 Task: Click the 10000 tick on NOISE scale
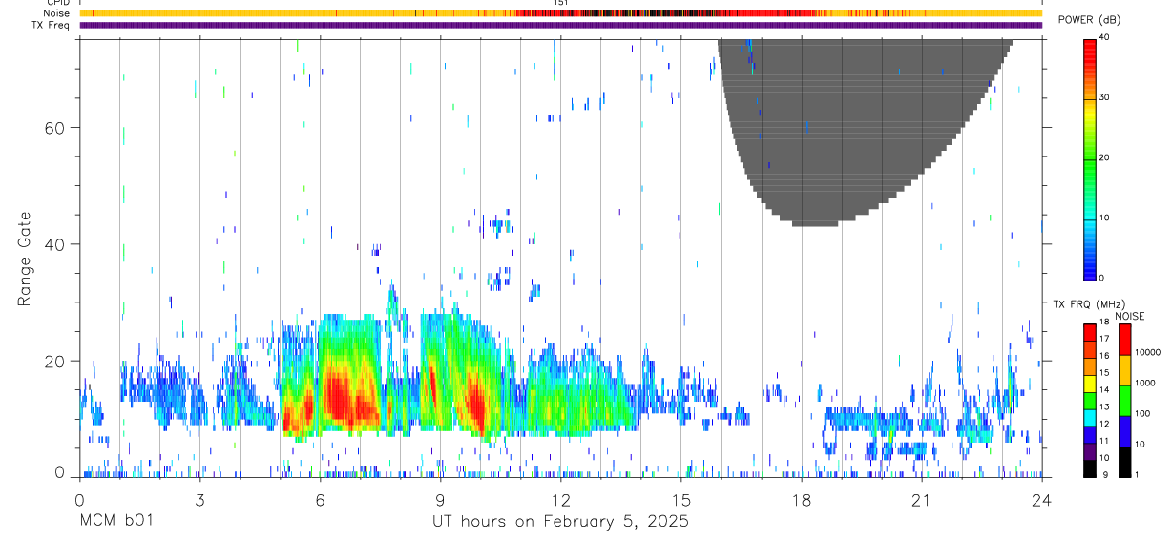click(x=1149, y=353)
